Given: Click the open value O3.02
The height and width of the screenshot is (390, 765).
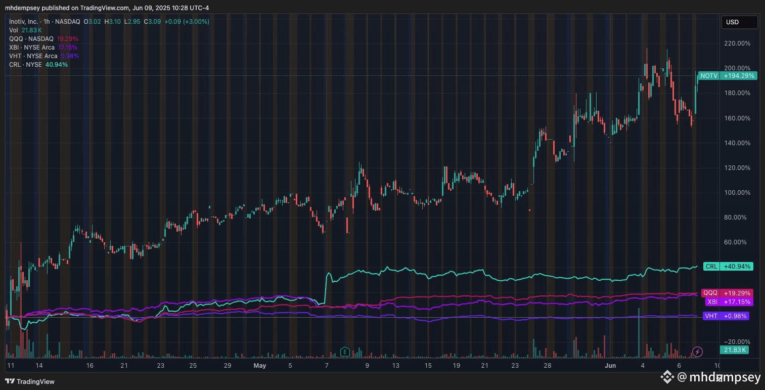Looking at the screenshot, I should tap(93, 22).
